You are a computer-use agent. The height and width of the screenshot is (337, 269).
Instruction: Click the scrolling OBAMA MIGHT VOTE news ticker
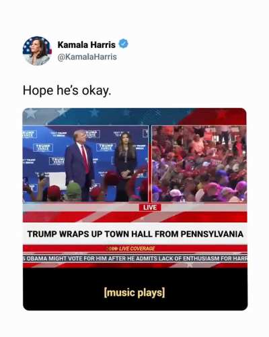pos(135,258)
